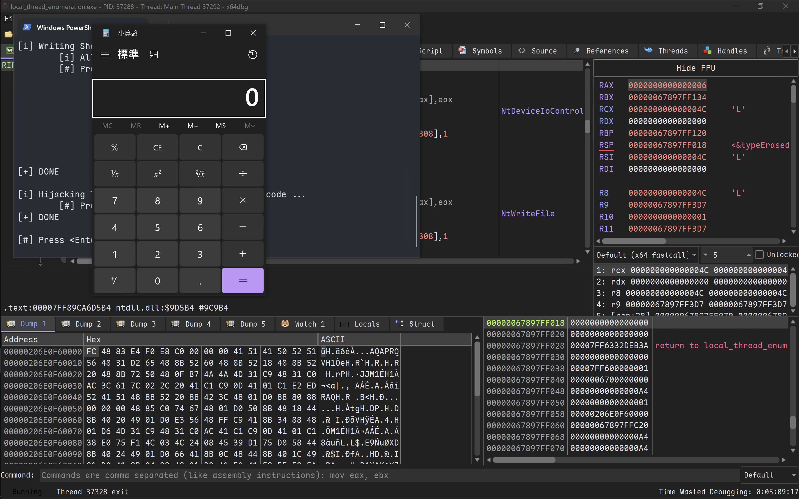The height and width of the screenshot is (499, 799).
Task: Toggle the plus/minus sign key
Action: [x=115, y=280]
